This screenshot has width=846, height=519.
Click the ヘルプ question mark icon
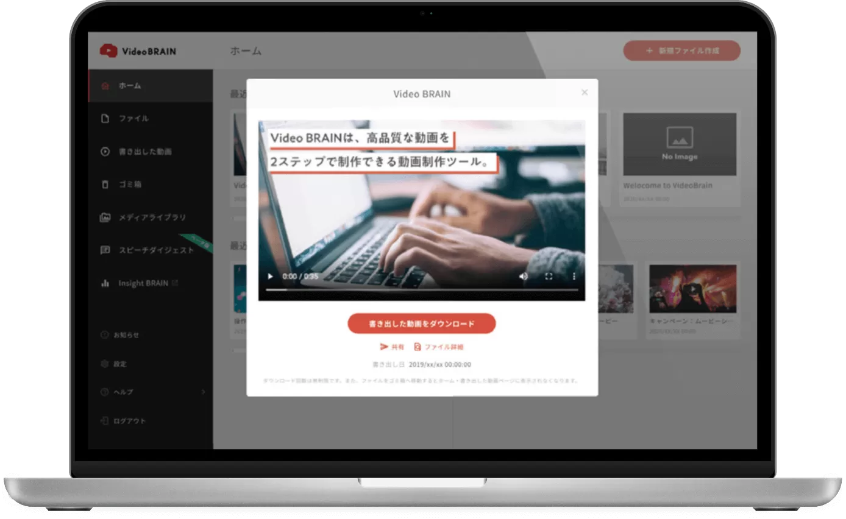pyautogui.click(x=104, y=392)
